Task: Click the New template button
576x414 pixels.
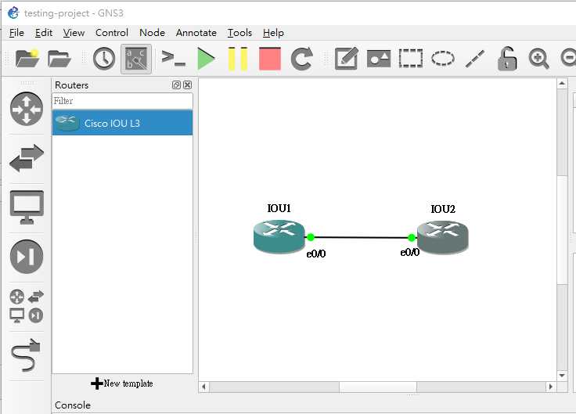Action: 122,383
